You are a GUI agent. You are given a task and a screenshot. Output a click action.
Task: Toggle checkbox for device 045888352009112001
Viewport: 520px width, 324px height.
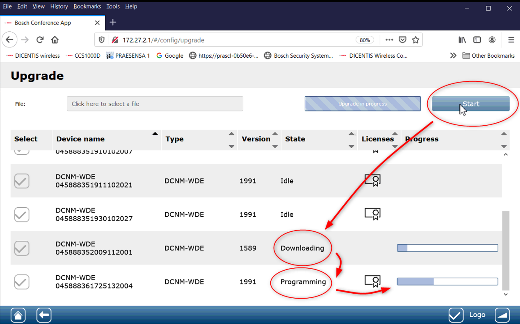(22, 248)
